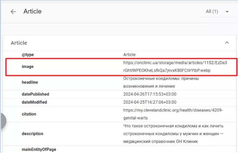Click the 2024-04-26 datePublished value
The image size is (238, 153).
pyautogui.click(x=150, y=94)
